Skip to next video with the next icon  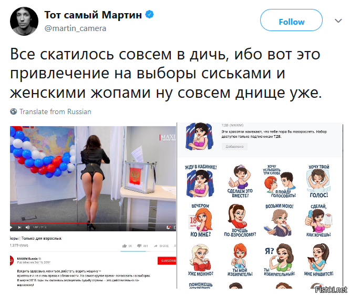tap(19, 227)
